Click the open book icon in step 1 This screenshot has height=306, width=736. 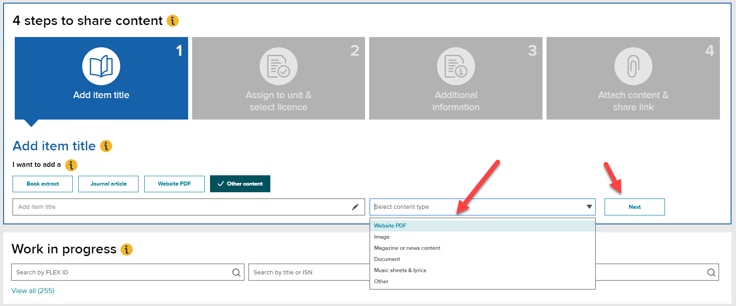(101, 66)
